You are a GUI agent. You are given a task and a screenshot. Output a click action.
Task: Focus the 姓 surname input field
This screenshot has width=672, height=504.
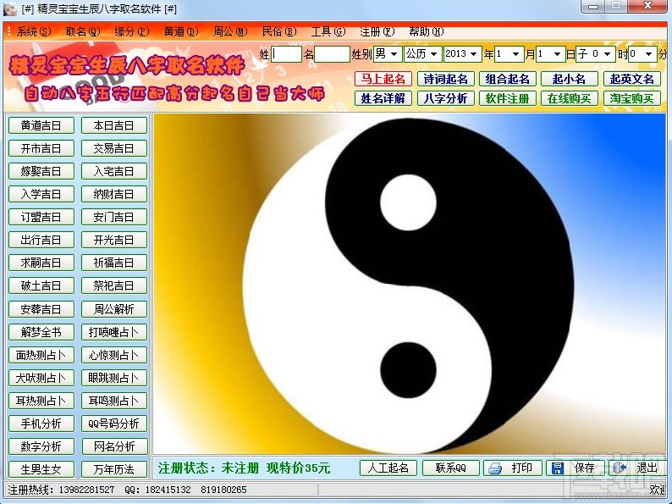tap(286, 54)
